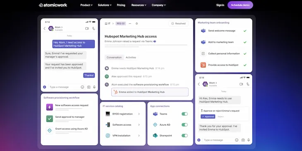Click 'Hey Atom, I need access' message bubble
The width and height of the screenshot is (302, 151).
click(x=74, y=44)
